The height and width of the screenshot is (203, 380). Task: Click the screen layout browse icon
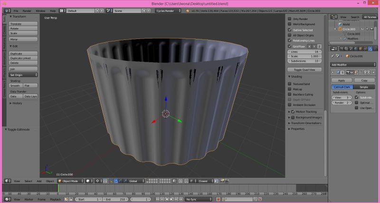point(62,10)
